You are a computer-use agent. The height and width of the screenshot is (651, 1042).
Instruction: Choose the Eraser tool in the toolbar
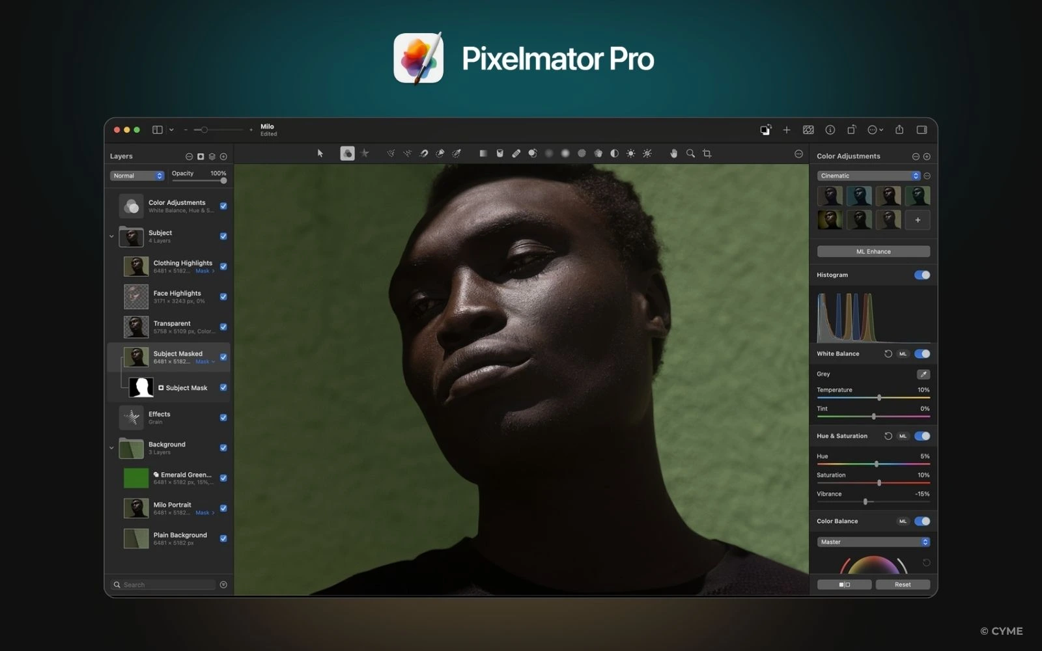pyautogui.click(x=516, y=154)
